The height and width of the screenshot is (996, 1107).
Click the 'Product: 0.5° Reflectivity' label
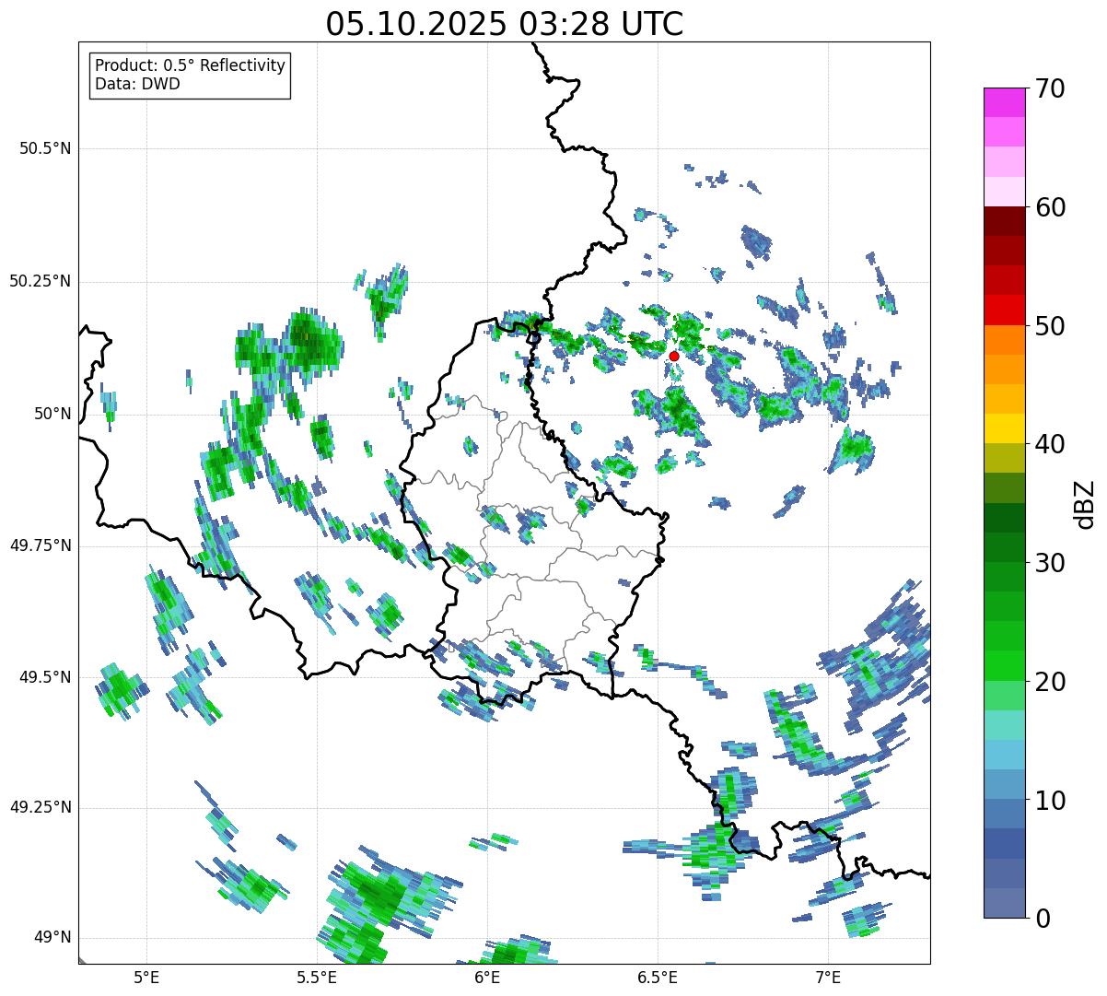pos(190,66)
